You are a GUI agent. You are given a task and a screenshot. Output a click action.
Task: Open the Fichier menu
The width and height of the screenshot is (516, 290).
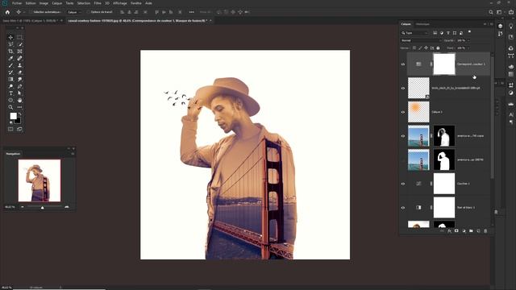tap(17, 3)
